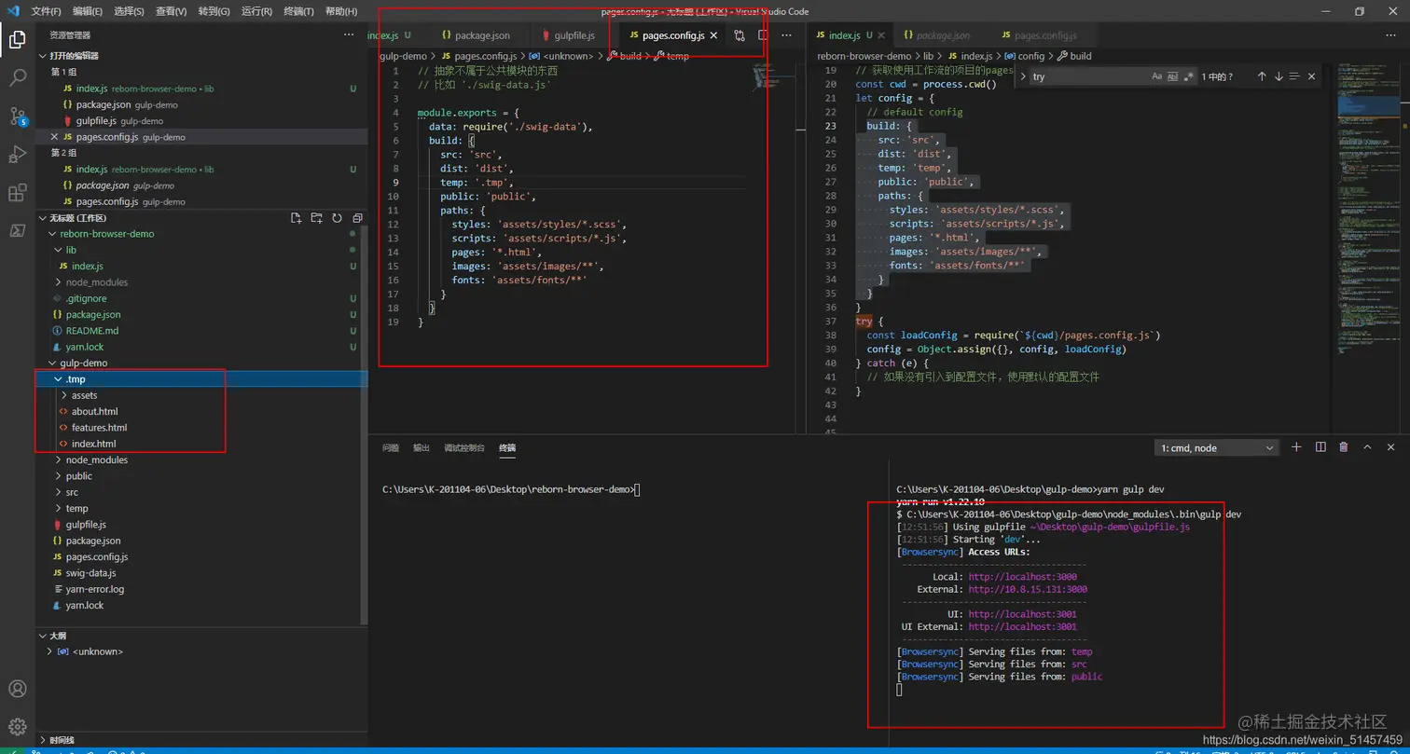This screenshot has height=754, width=1410.
Task: Open the Run and Debug view
Action: coord(17,155)
